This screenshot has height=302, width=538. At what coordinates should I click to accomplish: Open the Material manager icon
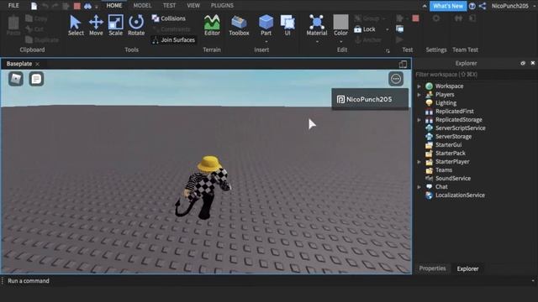[316, 25]
